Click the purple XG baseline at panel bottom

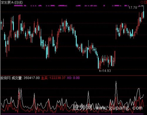pyautogui.click(x=72, y=114)
